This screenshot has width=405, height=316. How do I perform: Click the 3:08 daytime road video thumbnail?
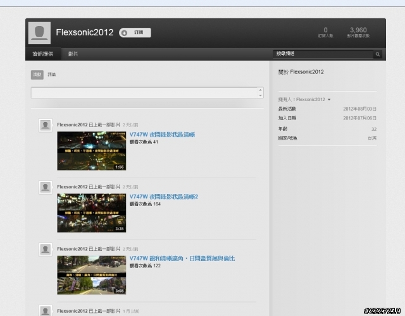click(x=91, y=275)
